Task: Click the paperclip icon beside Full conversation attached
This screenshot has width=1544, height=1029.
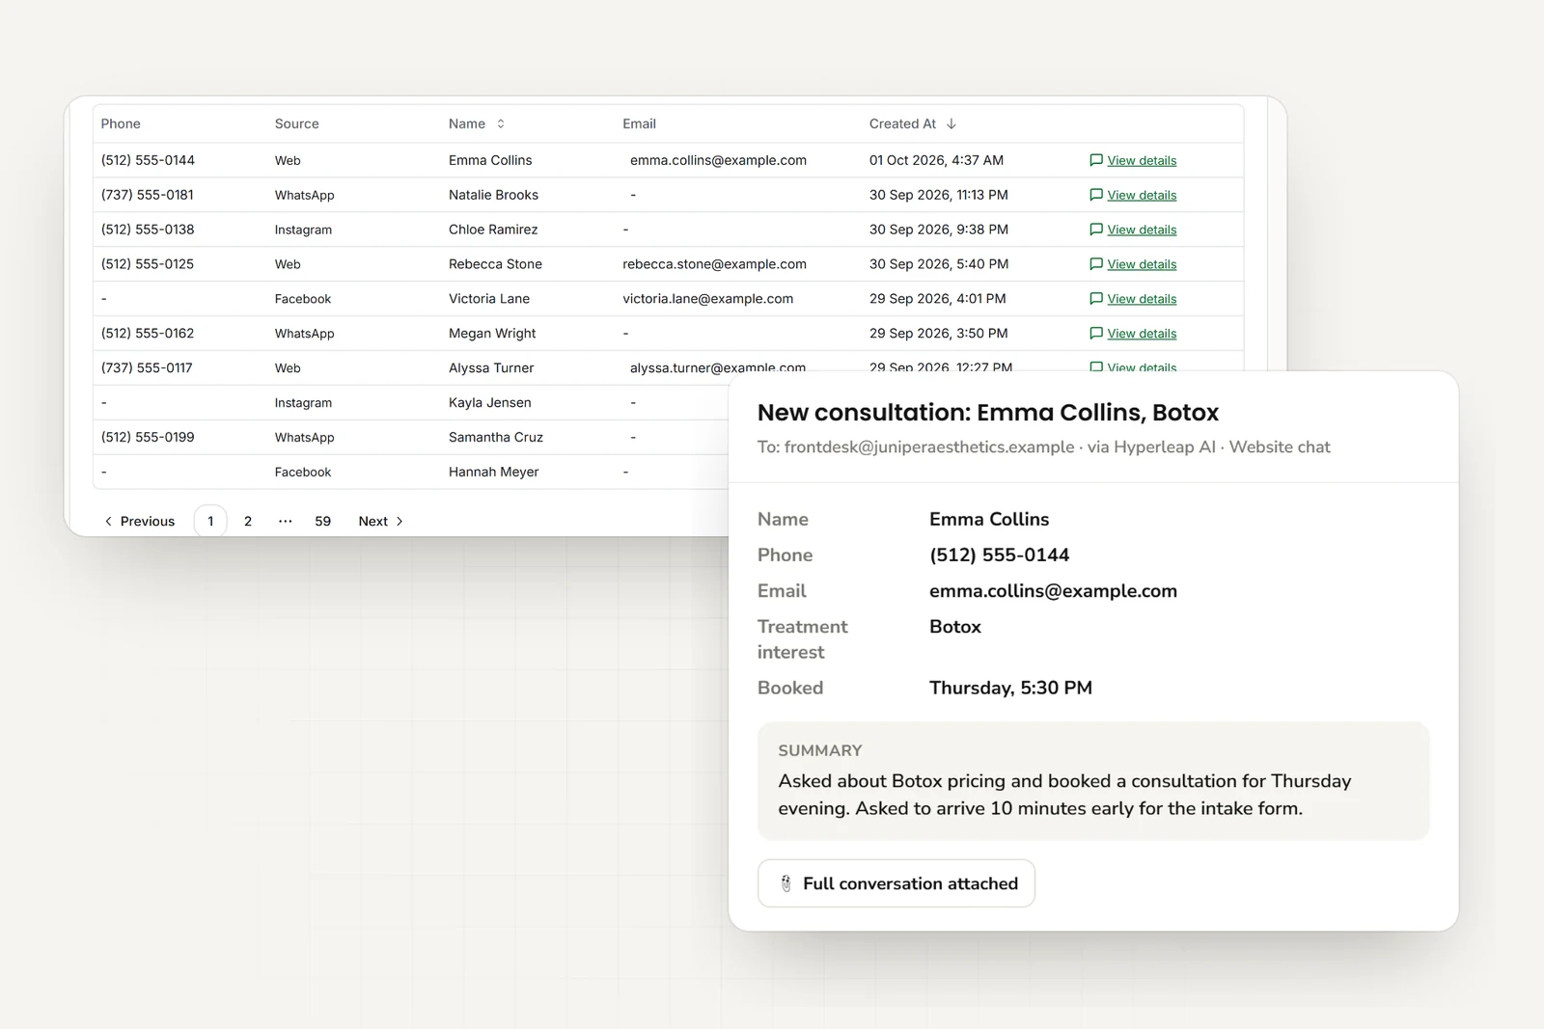Action: 786,883
